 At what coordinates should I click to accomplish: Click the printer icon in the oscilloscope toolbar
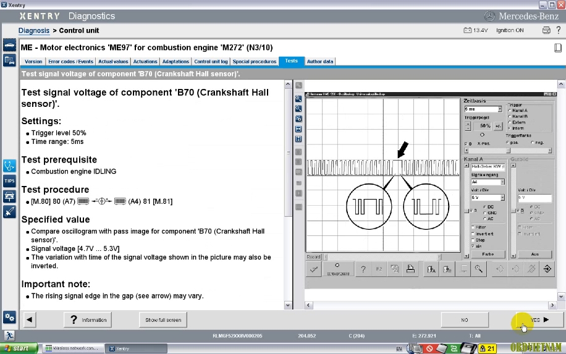point(410,269)
